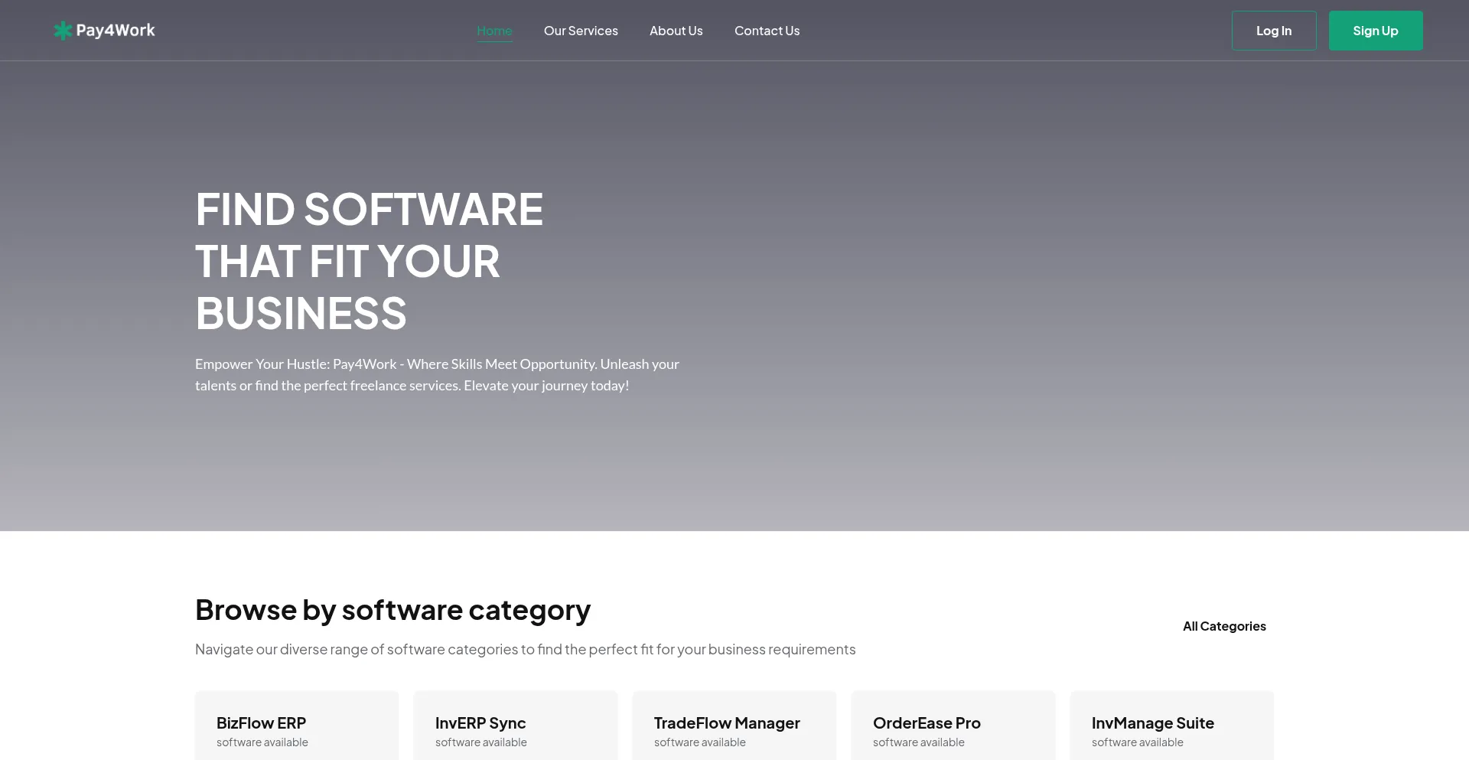Screen dimensions: 1469x760
Task: Click "software available" under OrderEase Pro
Action: pos(918,742)
